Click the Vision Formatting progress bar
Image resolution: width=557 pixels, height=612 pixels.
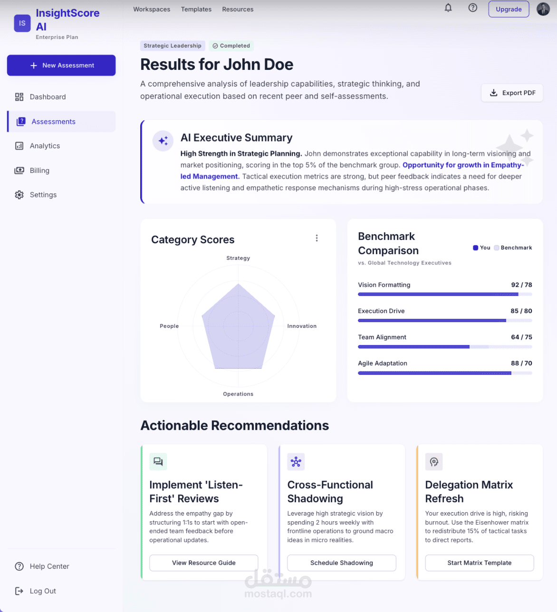445,294
